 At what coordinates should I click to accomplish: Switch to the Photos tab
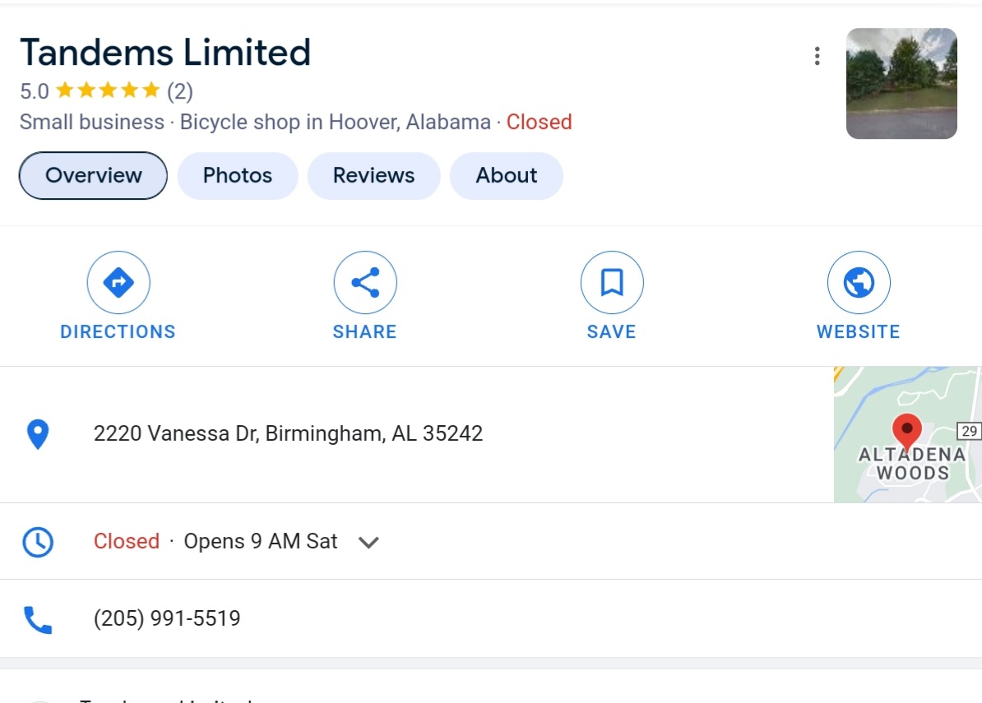pos(238,175)
